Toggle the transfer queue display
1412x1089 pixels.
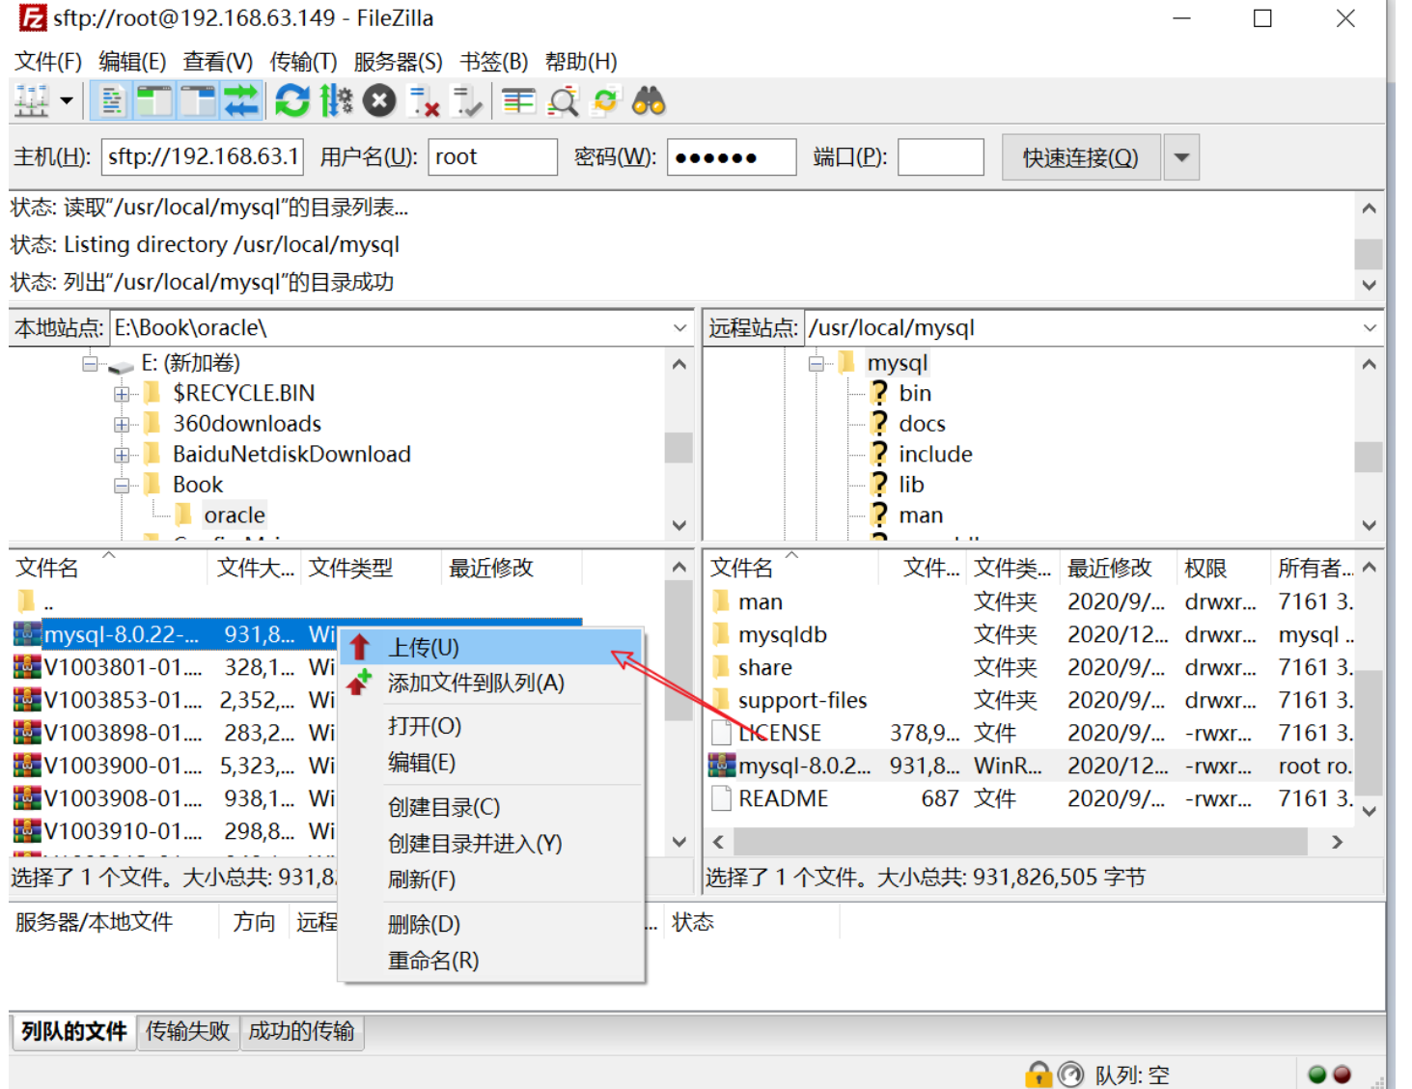pos(240,100)
